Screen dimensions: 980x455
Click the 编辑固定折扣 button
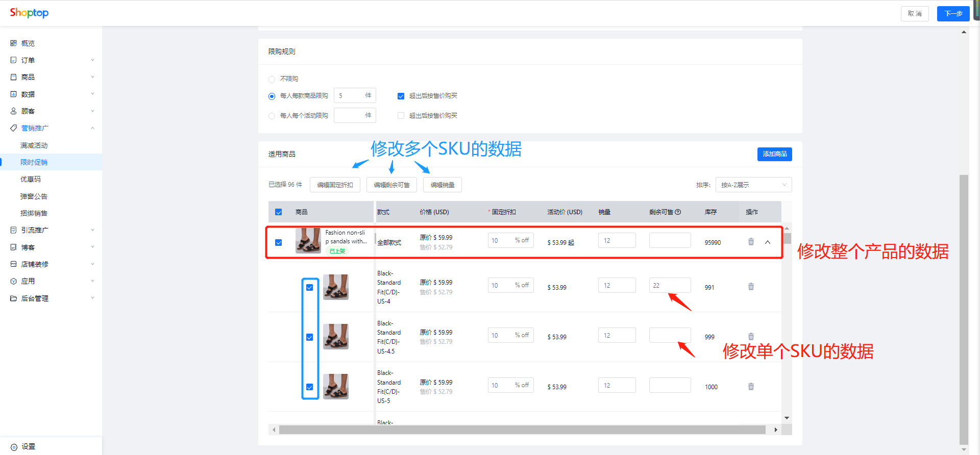(x=335, y=185)
